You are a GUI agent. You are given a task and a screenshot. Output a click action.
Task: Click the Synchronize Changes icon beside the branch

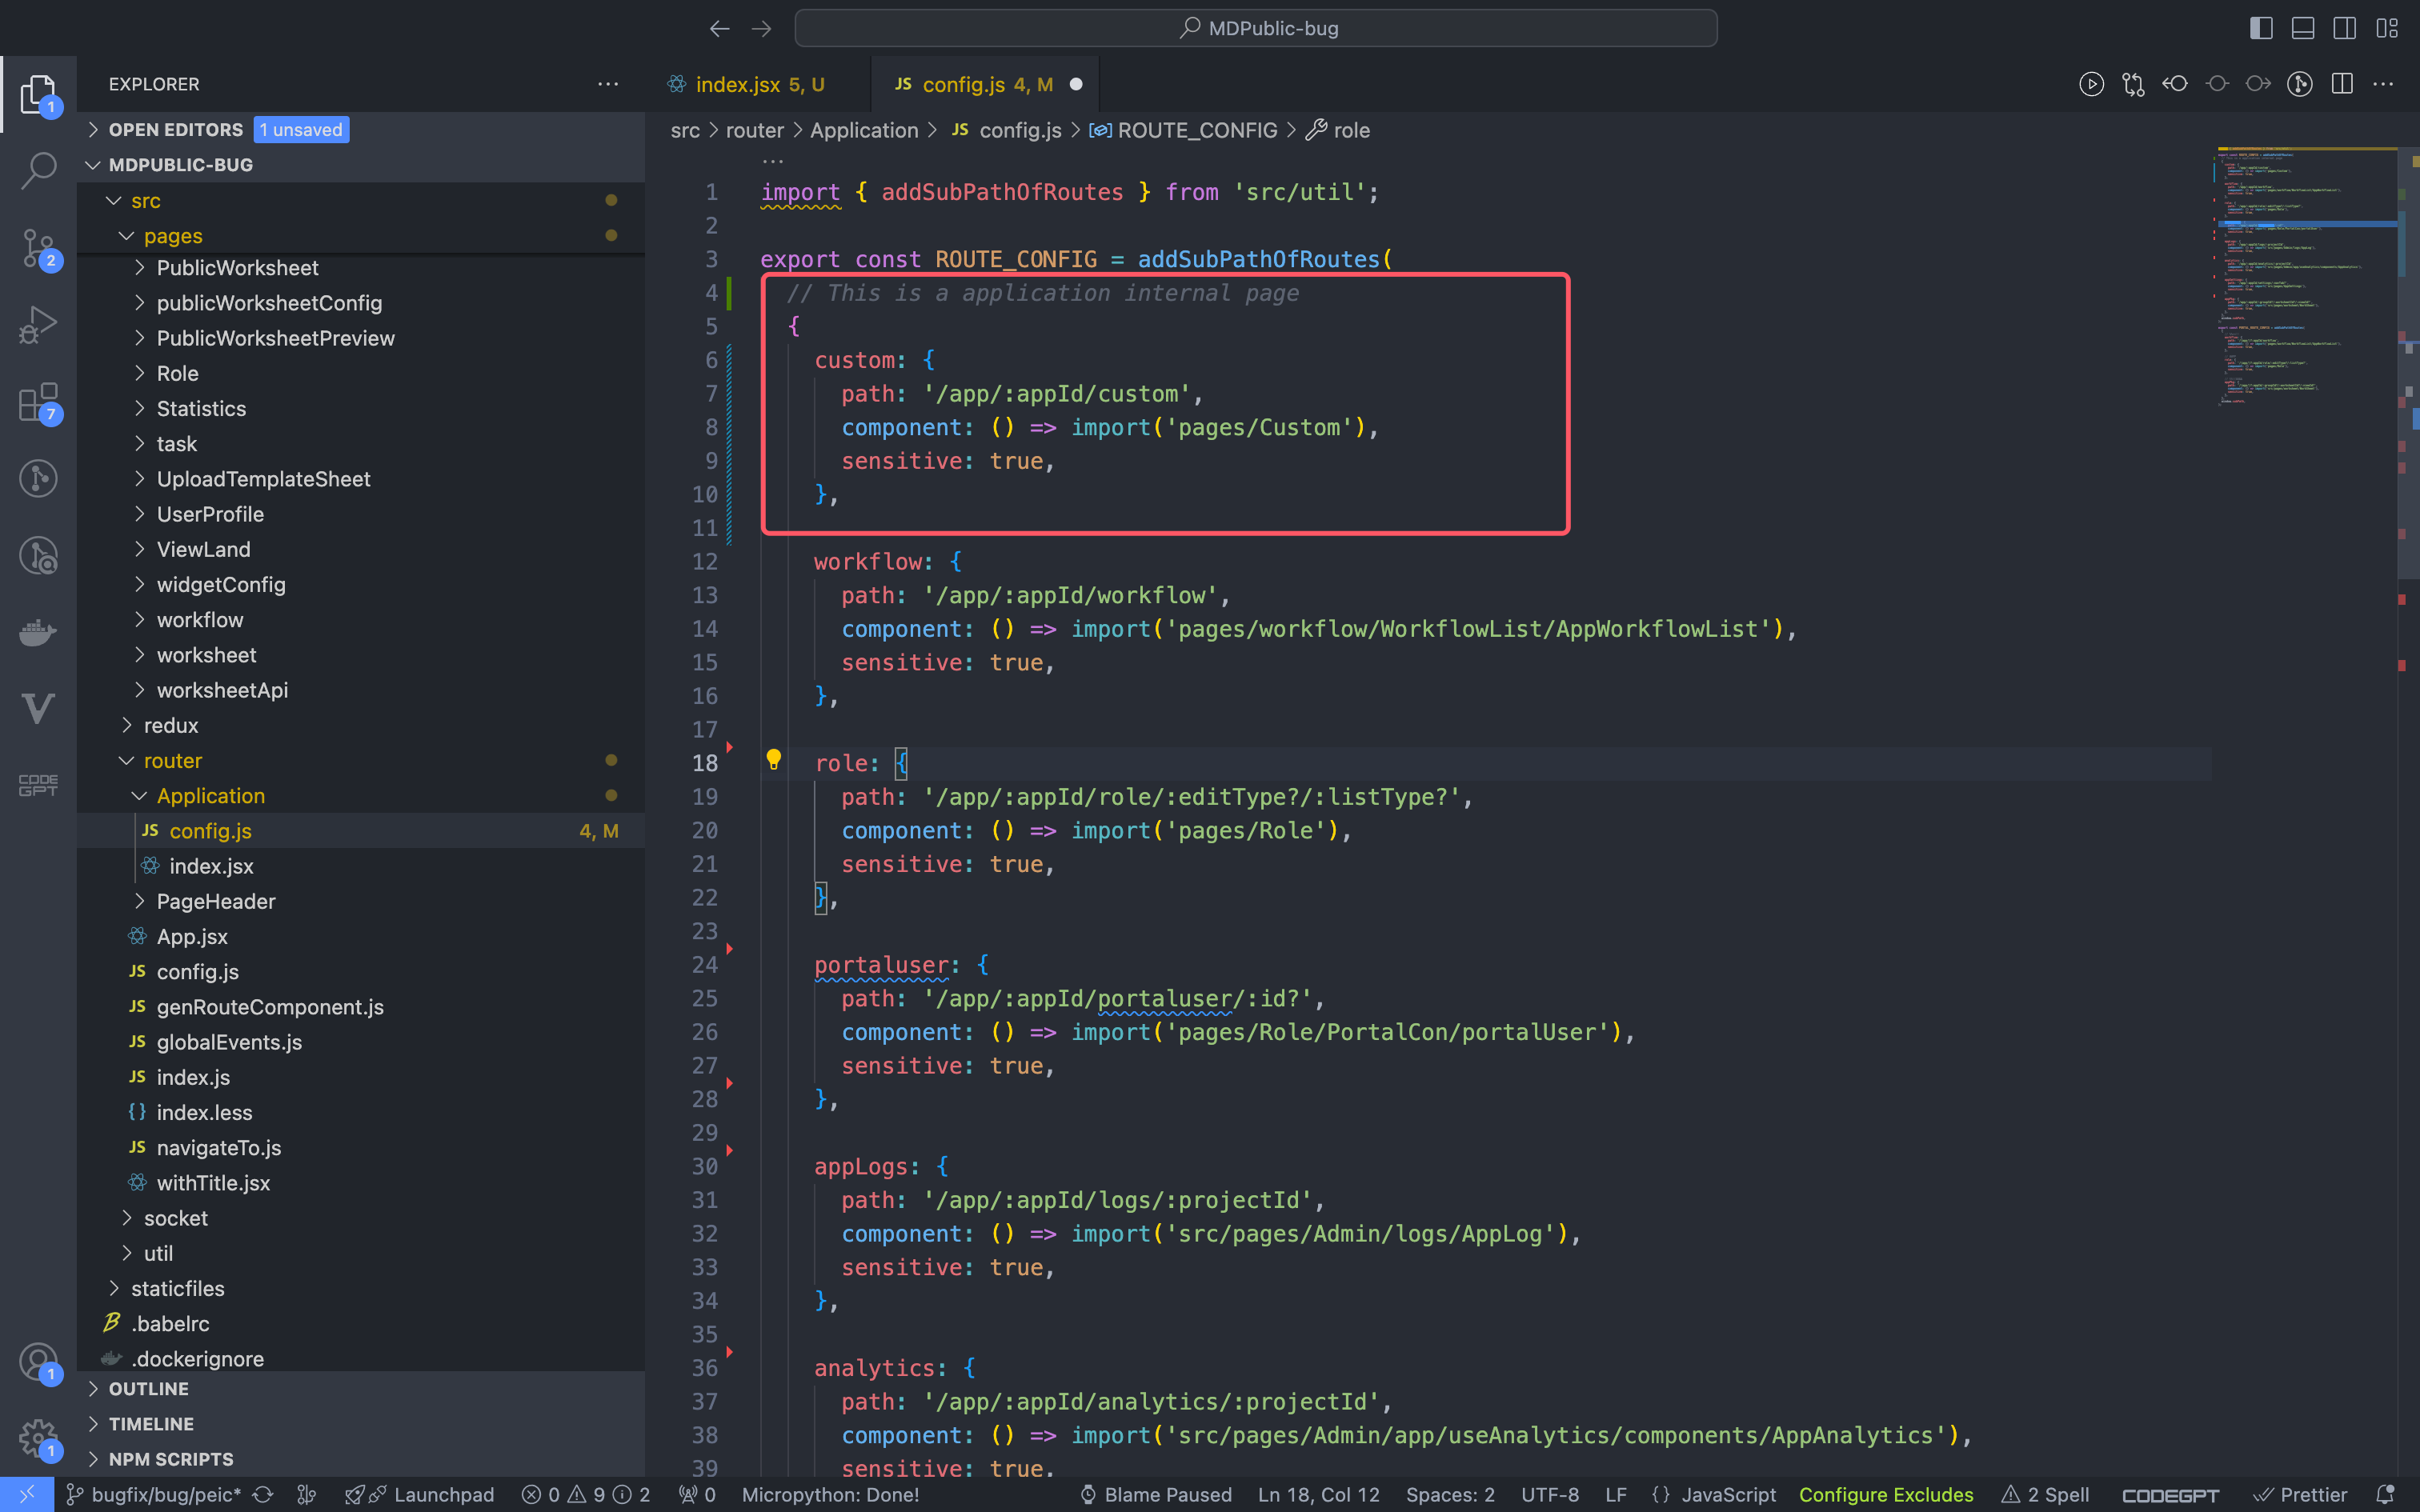tap(263, 1494)
